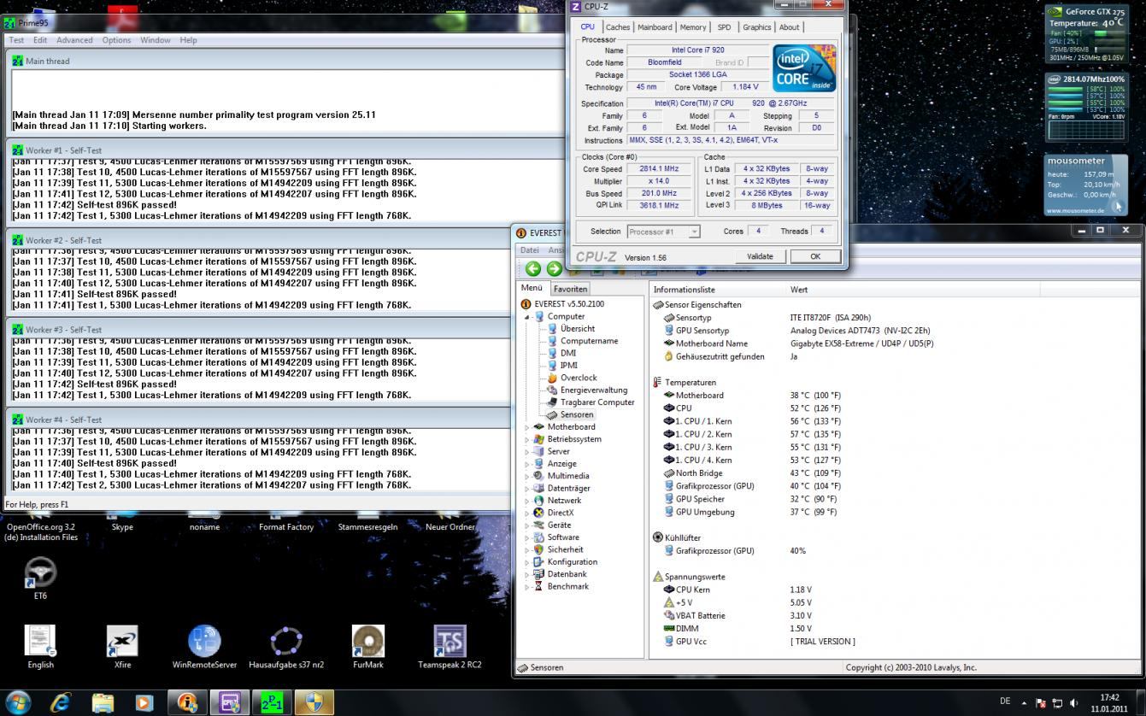Image resolution: width=1146 pixels, height=716 pixels.
Task: Click the mousometer.de link in the gadget
Action: point(1076,210)
